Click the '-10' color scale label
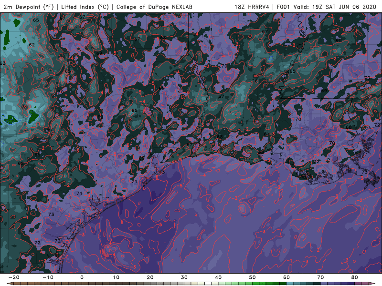Screen dimensions: 382x286 [x=48, y=277]
